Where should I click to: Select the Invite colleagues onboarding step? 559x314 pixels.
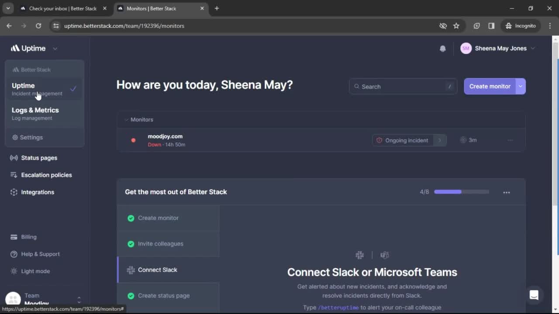(x=168, y=244)
